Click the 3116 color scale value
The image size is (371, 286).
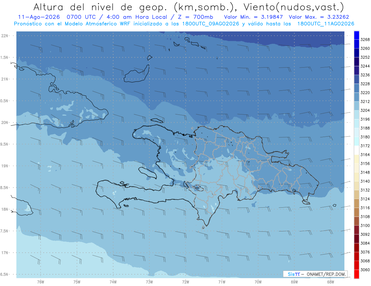pos(365,208)
